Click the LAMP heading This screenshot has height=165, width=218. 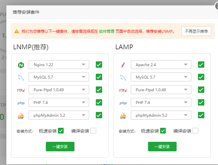pos(124,47)
